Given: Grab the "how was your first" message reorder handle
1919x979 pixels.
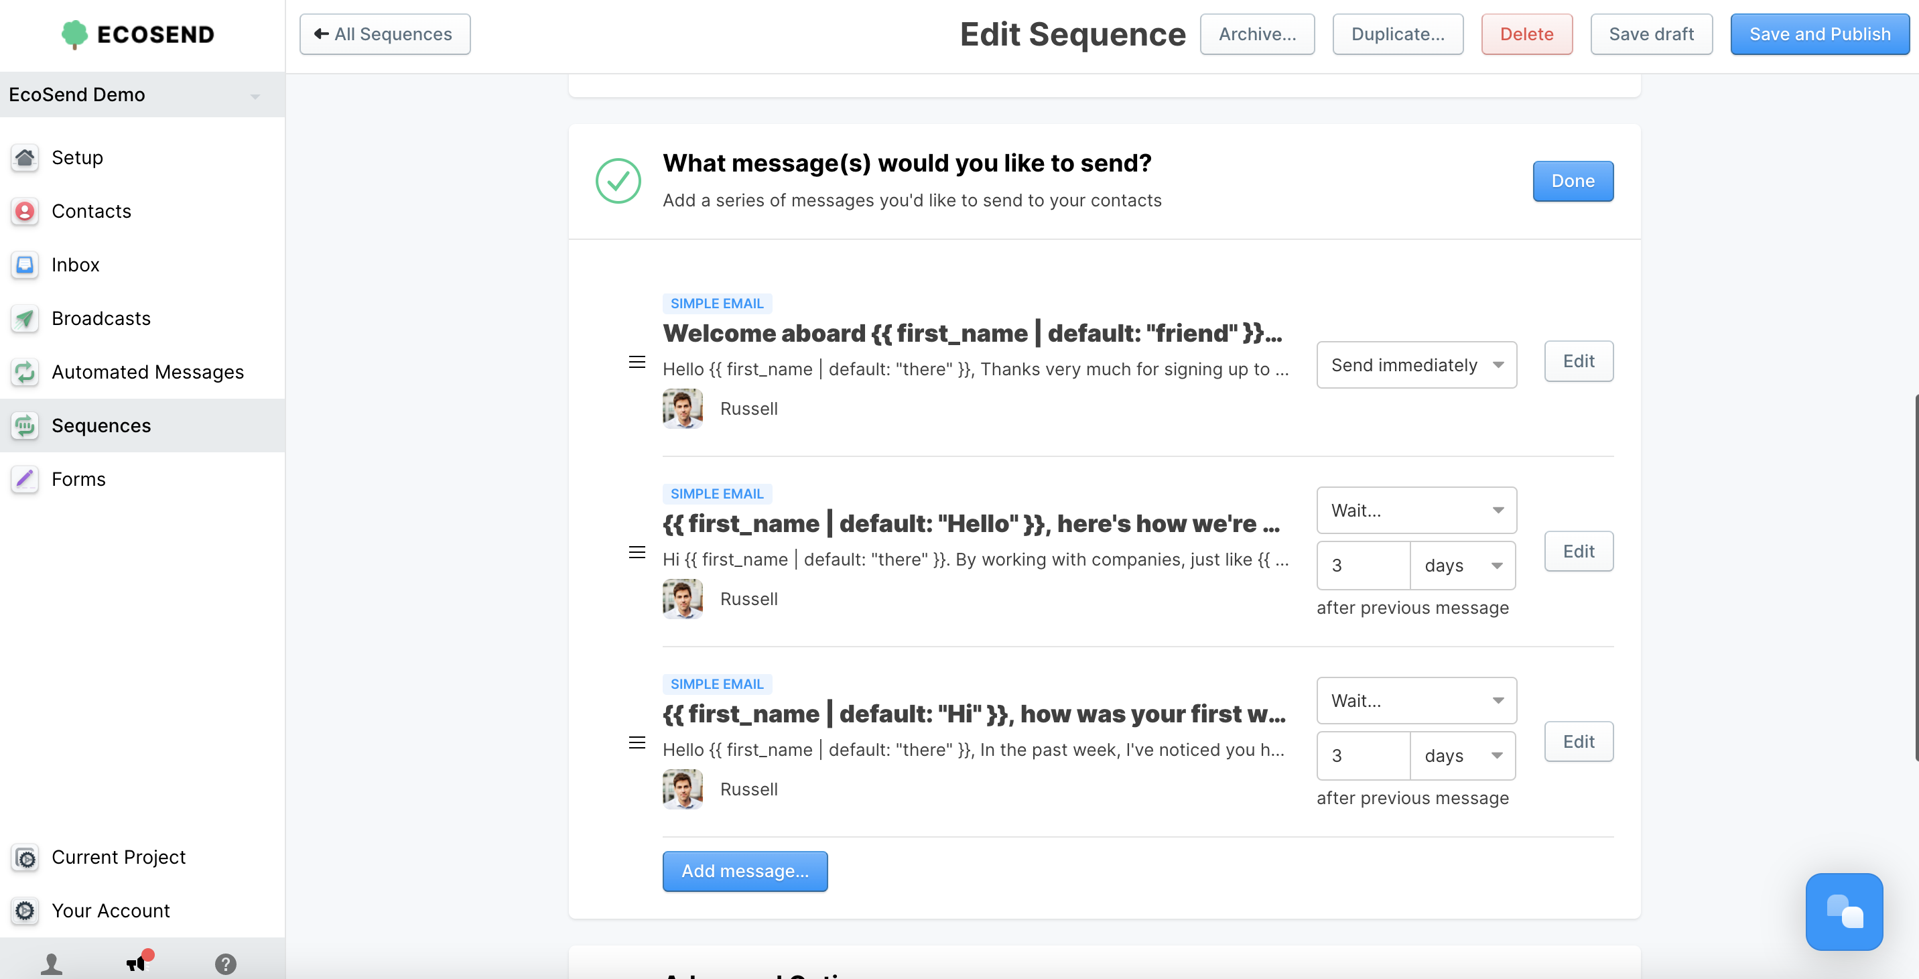Looking at the screenshot, I should point(637,743).
